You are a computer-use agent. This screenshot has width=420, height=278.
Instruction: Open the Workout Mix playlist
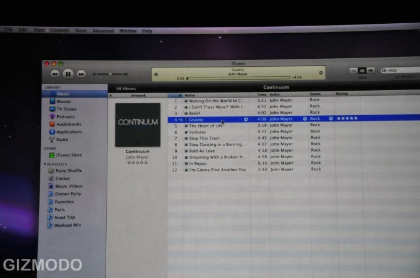pos(64,226)
